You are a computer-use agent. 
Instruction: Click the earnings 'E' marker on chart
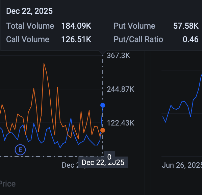[x=20, y=150]
